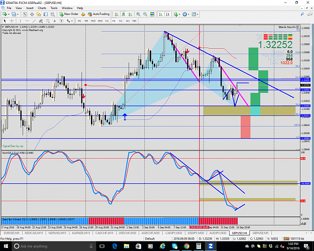Select the text 'A' drawing tool
Viewport: 314px width, 251px height.
pyautogui.click(x=54, y=21)
